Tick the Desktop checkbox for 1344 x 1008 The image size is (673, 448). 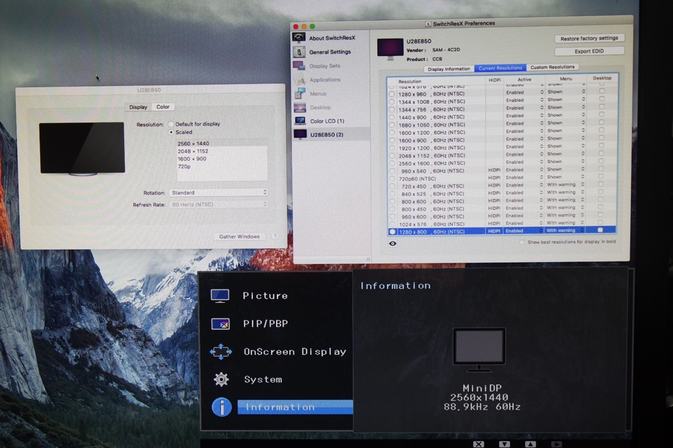point(601,99)
